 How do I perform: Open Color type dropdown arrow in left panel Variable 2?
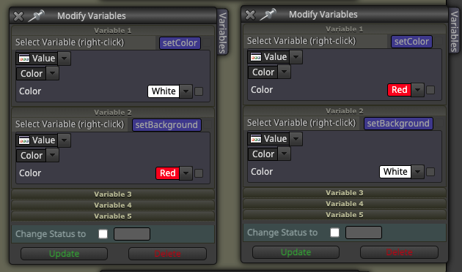click(x=53, y=156)
